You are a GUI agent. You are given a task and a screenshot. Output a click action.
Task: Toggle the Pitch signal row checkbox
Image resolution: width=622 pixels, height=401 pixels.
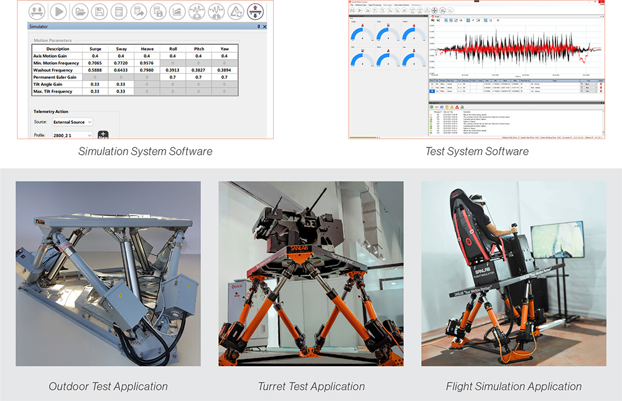[432, 87]
